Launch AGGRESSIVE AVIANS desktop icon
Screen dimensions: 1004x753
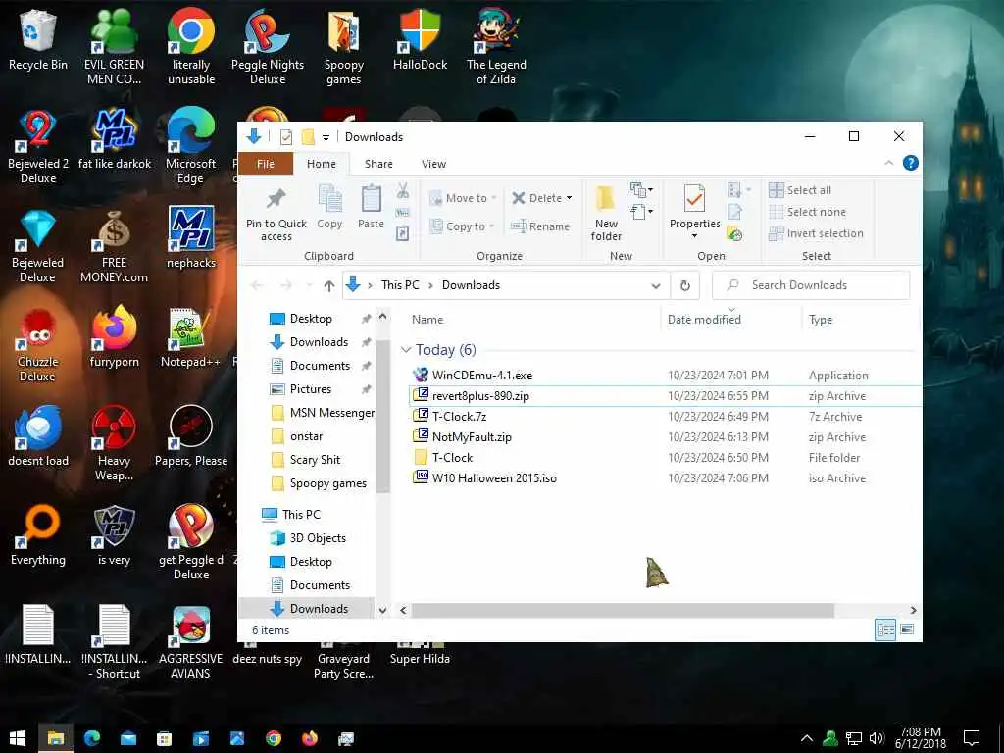click(x=190, y=641)
